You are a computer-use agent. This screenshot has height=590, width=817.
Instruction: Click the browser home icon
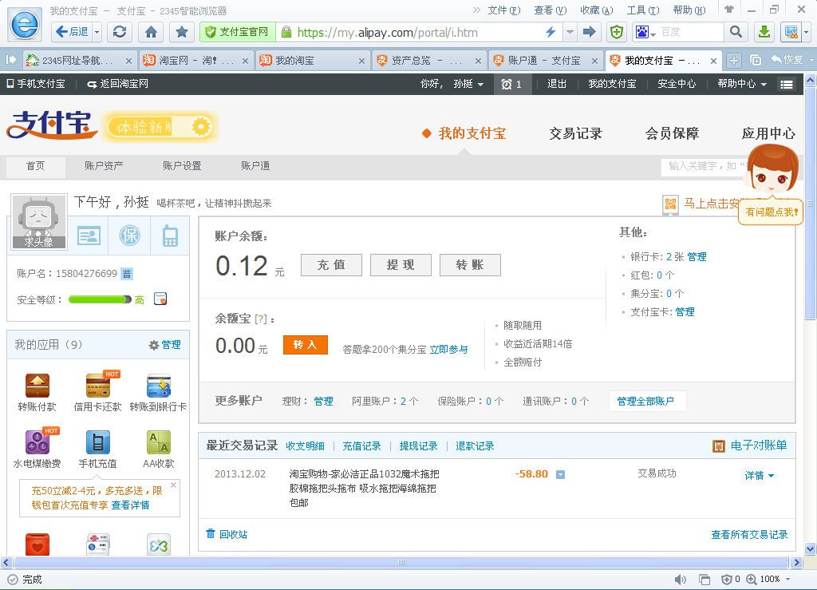pyautogui.click(x=151, y=32)
